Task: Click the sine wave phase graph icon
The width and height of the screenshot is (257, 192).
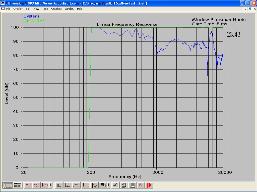Action: point(95,185)
